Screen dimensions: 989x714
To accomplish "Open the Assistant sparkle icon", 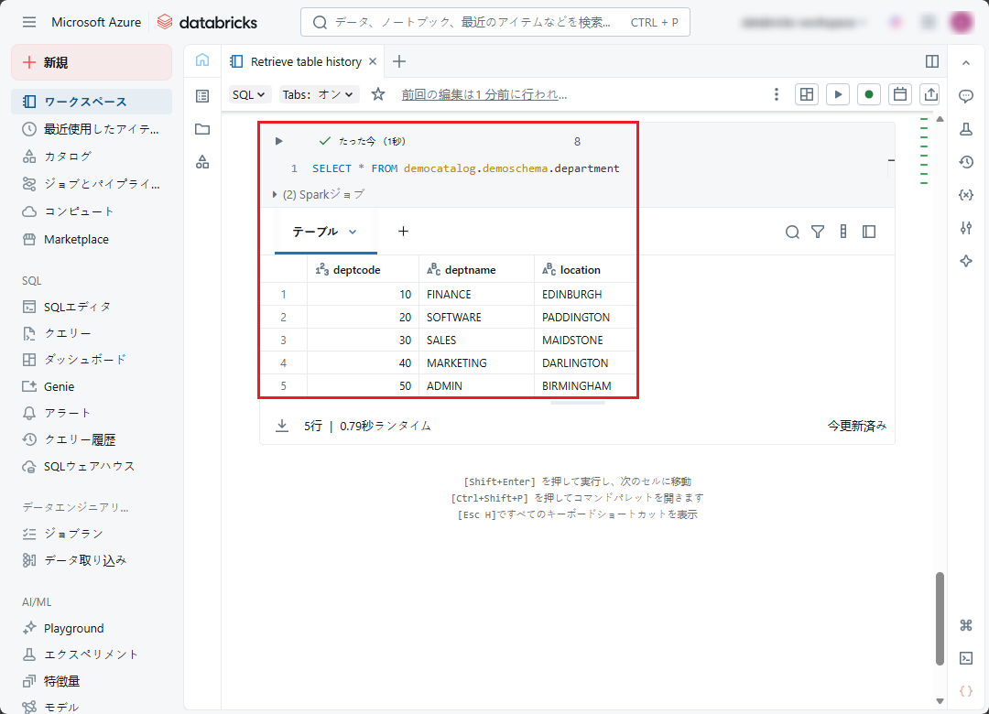I will click(965, 261).
